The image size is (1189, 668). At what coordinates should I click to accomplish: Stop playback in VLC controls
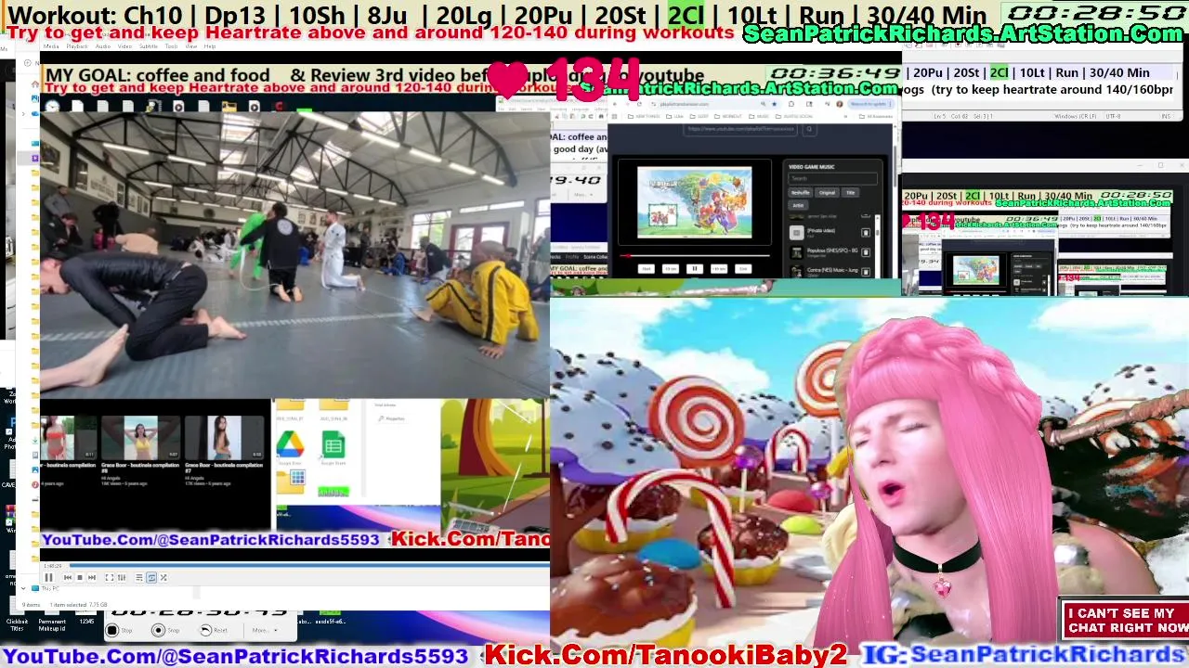80,577
